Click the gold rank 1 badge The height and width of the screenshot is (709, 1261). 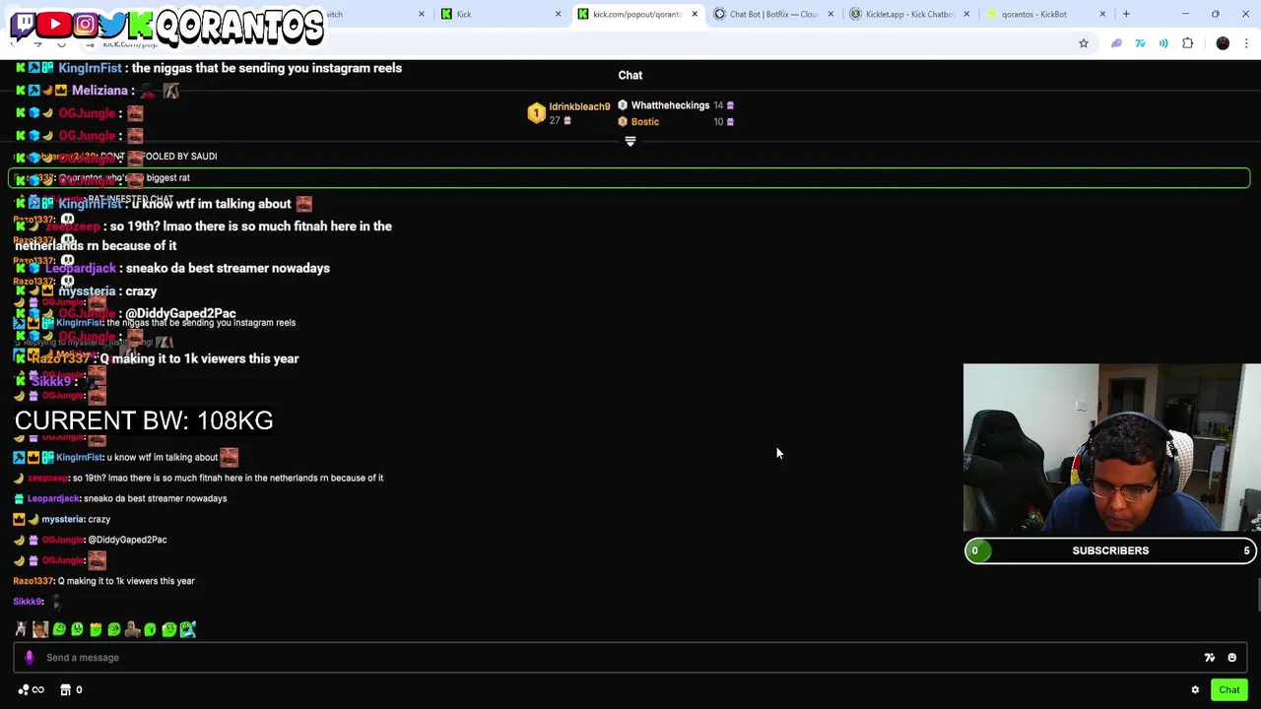coord(536,113)
